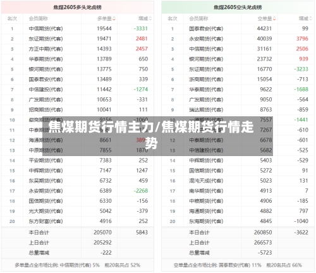Select 东方财富(代客) row name
Screen dimensions: 316x273
pos(46,221)
